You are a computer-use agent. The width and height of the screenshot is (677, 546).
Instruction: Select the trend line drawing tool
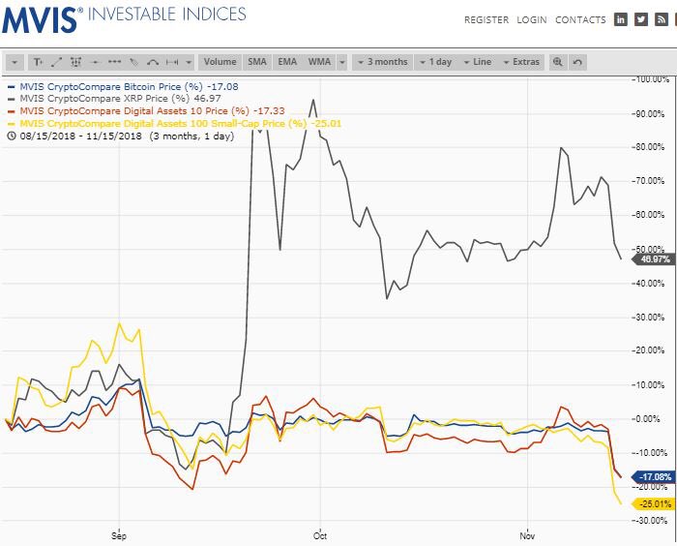(x=56, y=62)
